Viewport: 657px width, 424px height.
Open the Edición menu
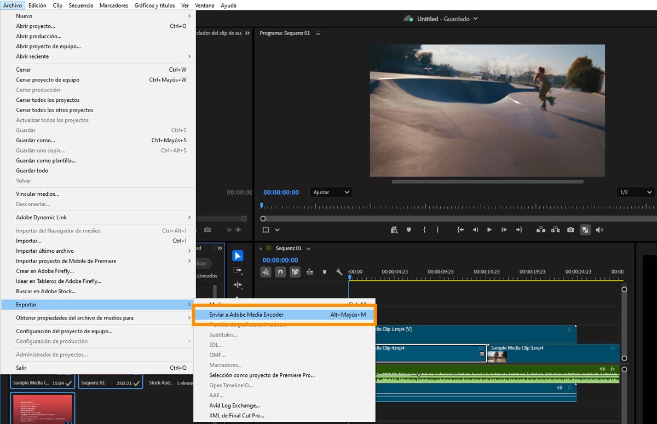pyautogui.click(x=37, y=5)
